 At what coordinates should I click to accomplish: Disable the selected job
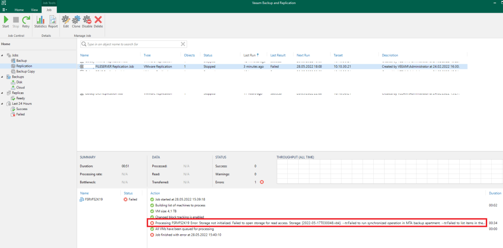pos(87,22)
